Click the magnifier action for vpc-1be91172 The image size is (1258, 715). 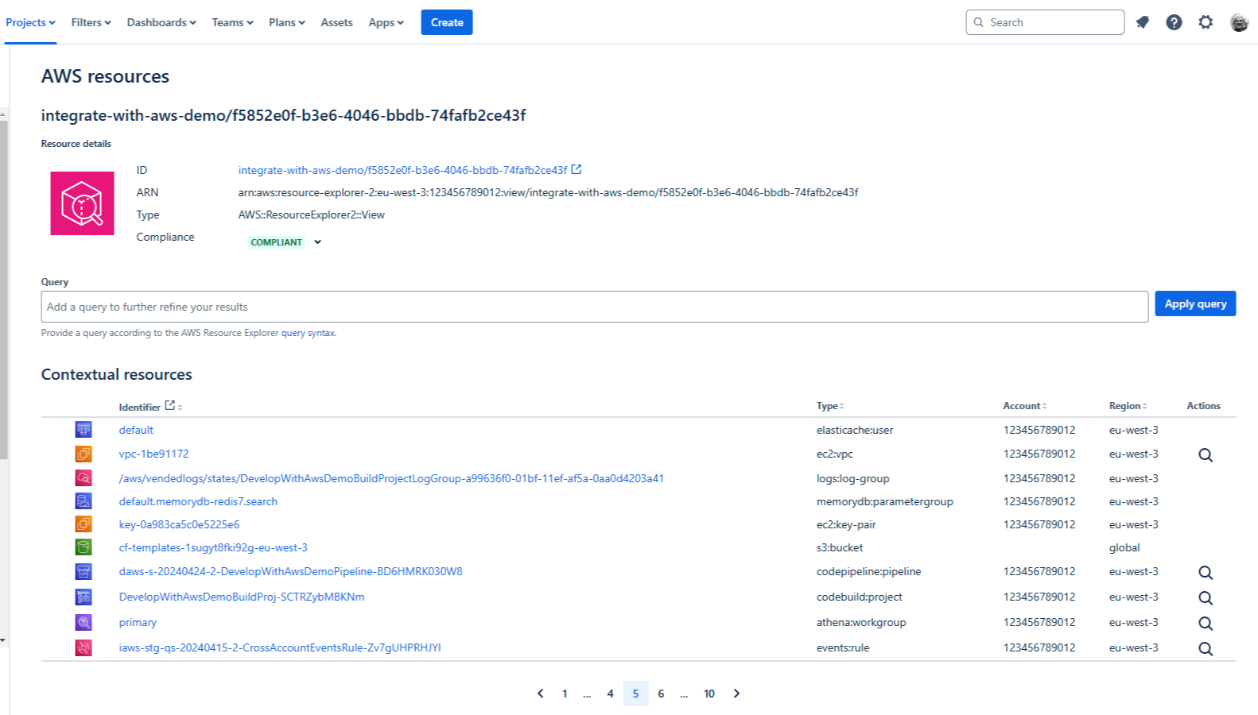point(1206,455)
